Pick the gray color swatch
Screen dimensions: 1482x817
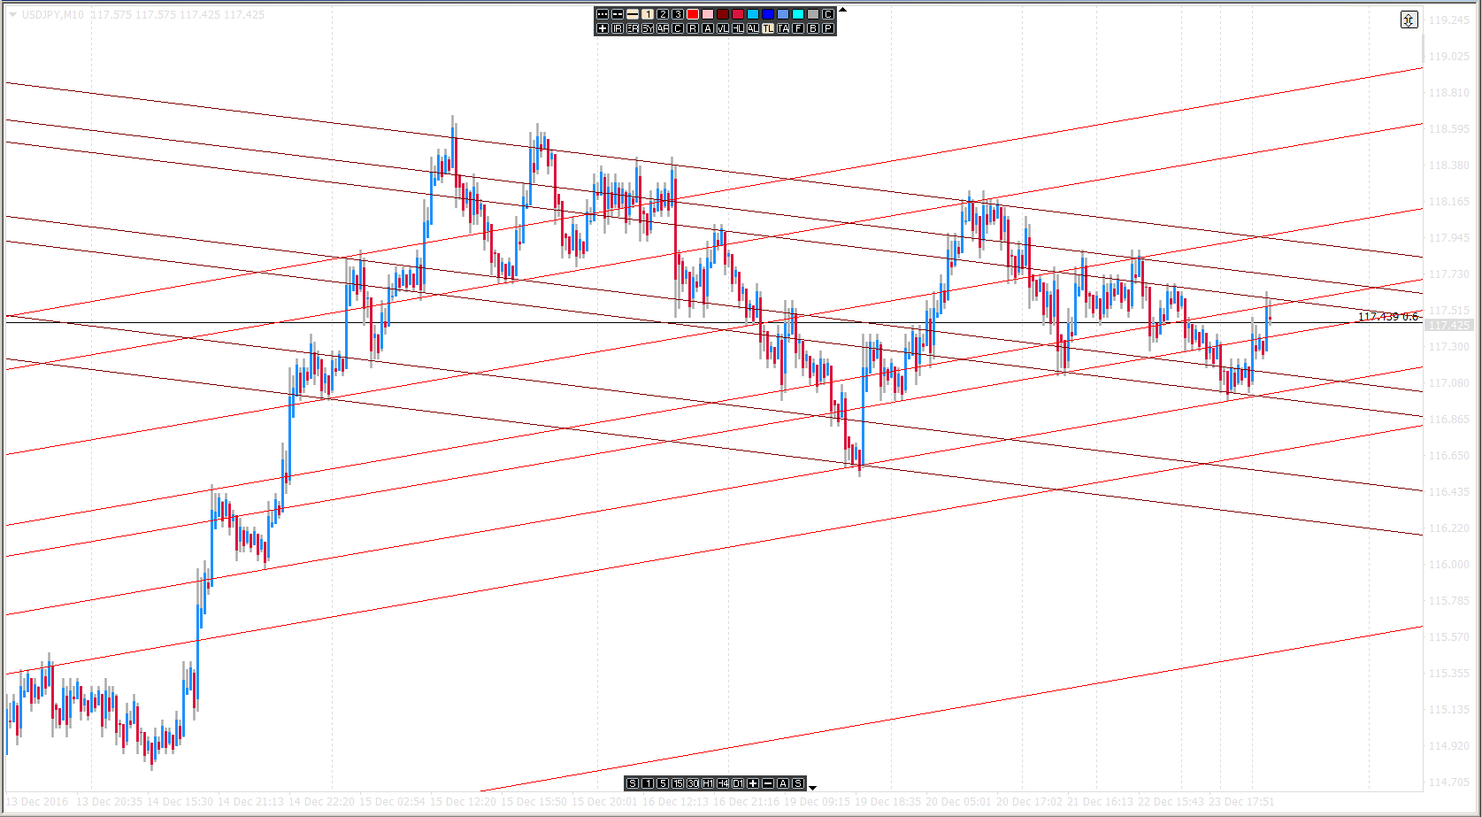coord(813,14)
